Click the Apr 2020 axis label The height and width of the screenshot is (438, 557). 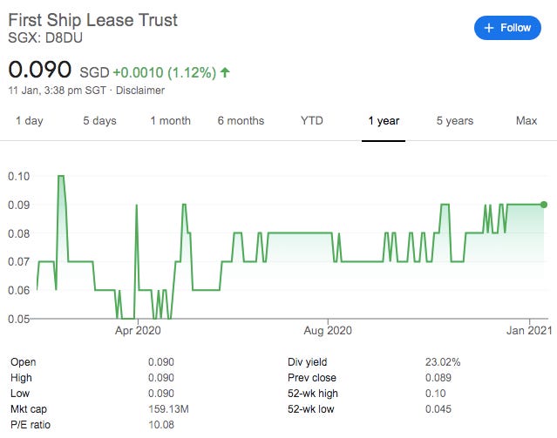coord(138,330)
